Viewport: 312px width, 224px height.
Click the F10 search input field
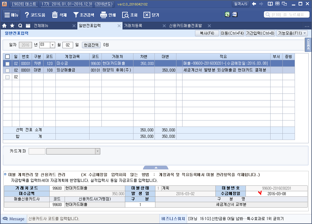286,15
